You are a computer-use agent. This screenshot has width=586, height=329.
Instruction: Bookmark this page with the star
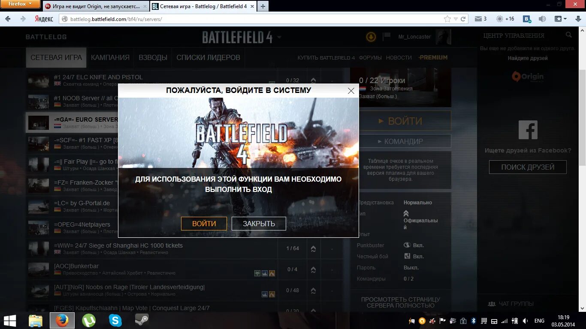[447, 19]
